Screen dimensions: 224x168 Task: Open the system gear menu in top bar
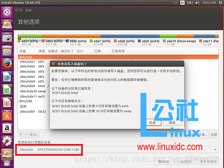(220, 3)
